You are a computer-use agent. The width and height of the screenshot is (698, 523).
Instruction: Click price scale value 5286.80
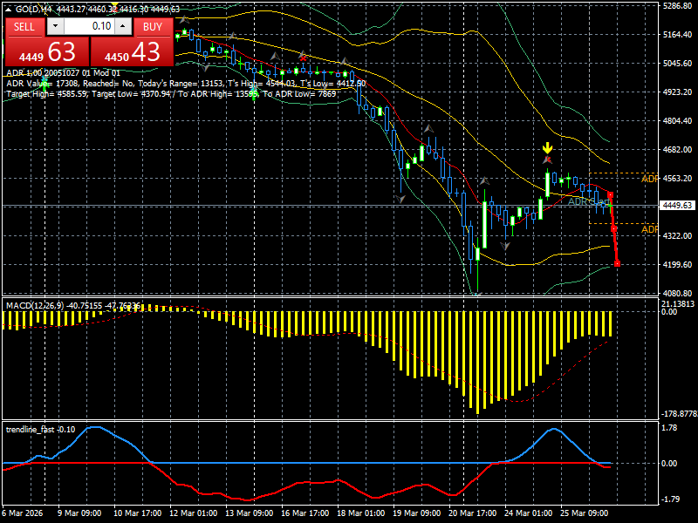(x=678, y=6)
